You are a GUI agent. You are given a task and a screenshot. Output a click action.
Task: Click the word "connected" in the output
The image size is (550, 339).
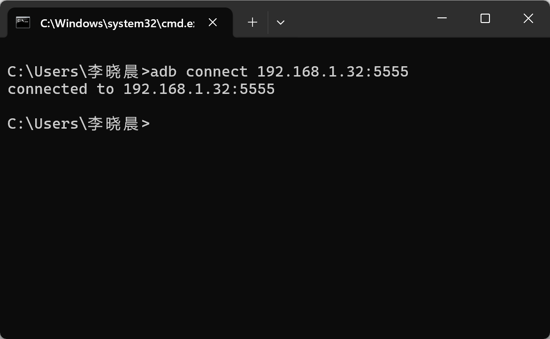coord(47,89)
